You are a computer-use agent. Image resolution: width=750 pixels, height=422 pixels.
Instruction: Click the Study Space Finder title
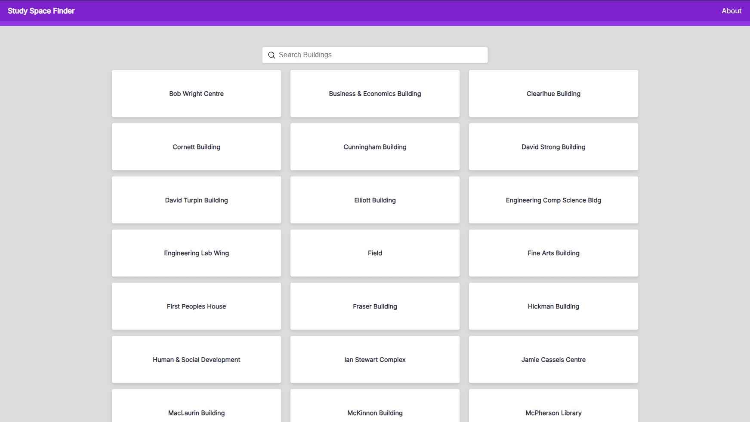41,11
